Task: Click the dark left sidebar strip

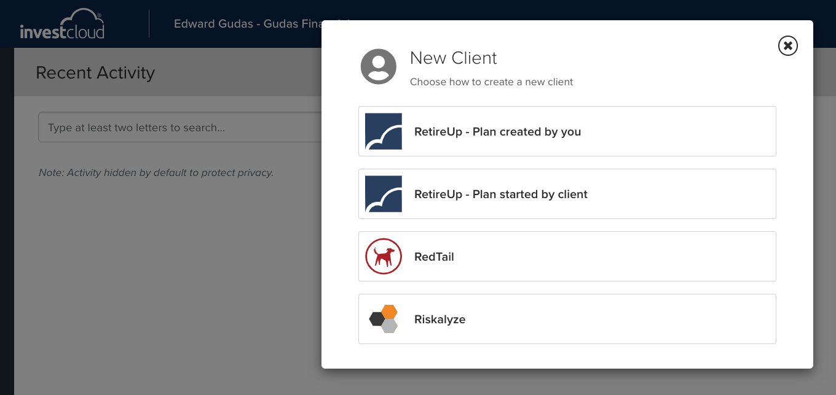Action: tap(7, 221)
